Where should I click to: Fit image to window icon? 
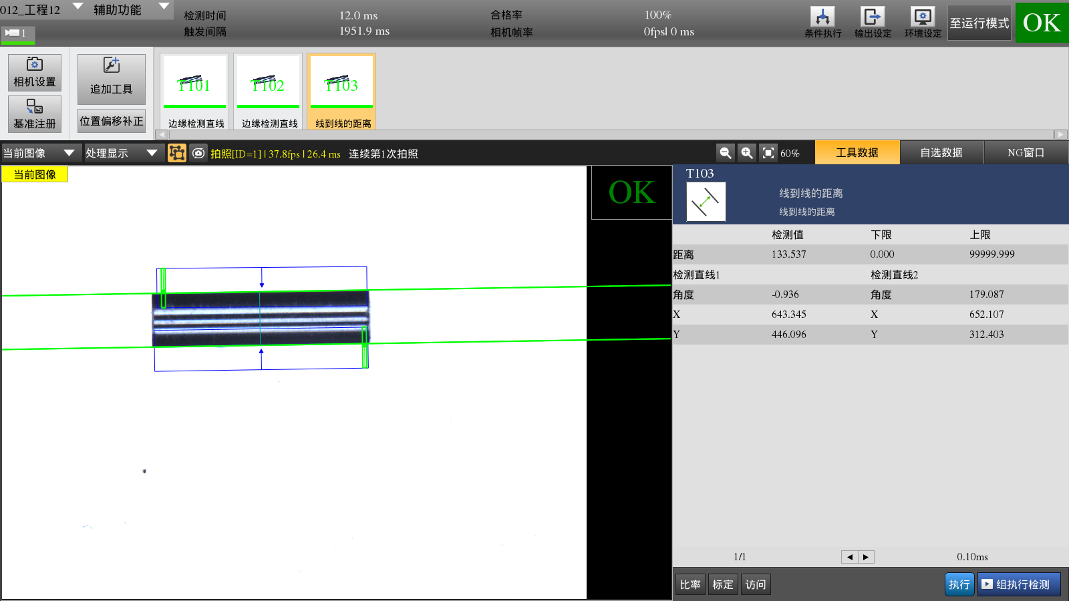click(768, 153)
